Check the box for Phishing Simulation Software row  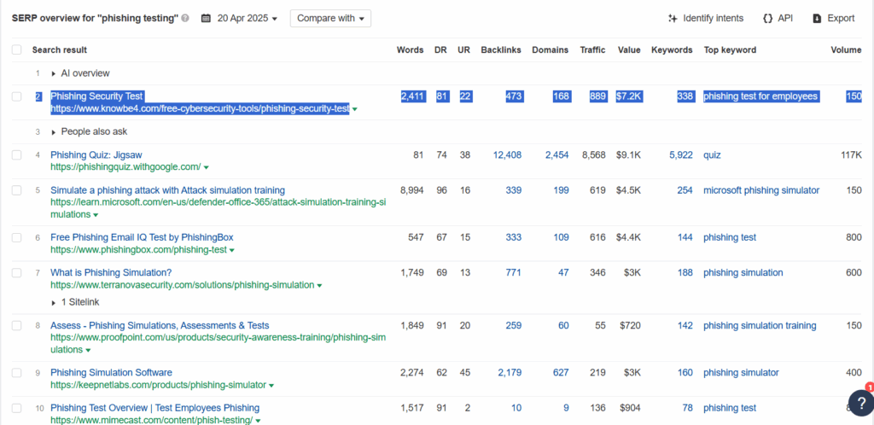(x=17, y=373)
